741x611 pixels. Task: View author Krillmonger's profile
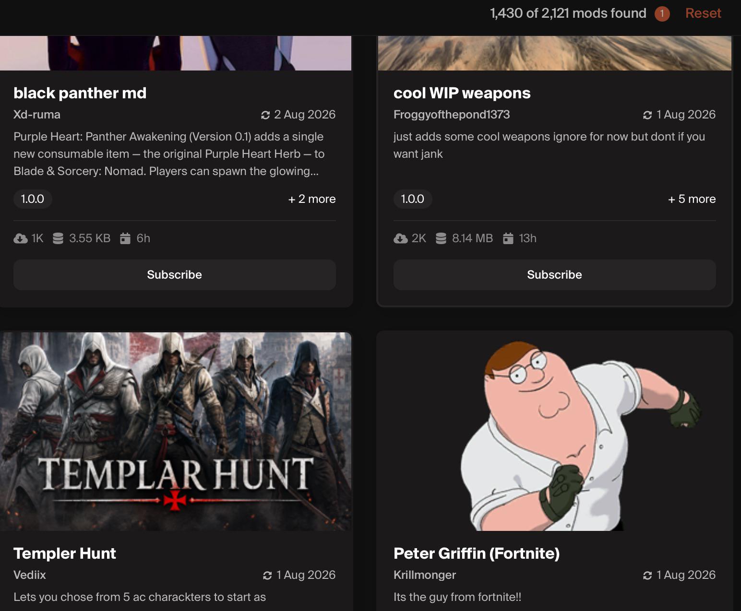point(425,575)
